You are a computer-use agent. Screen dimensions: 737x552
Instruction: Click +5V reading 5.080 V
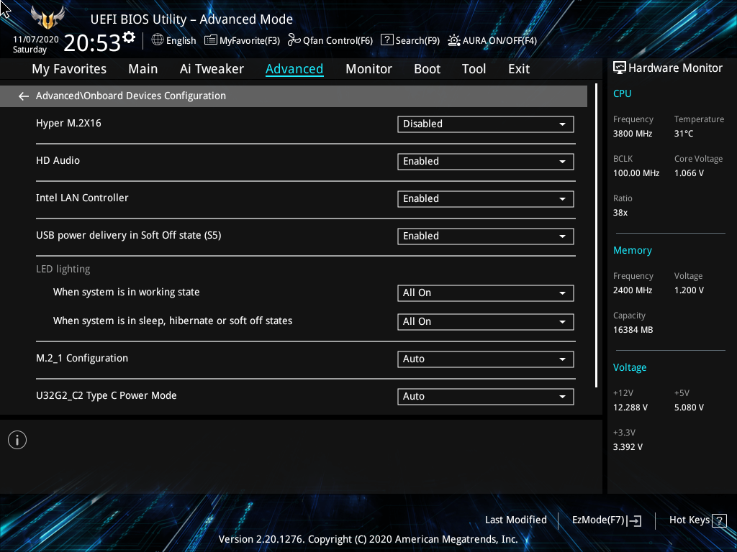pos(689,408)
